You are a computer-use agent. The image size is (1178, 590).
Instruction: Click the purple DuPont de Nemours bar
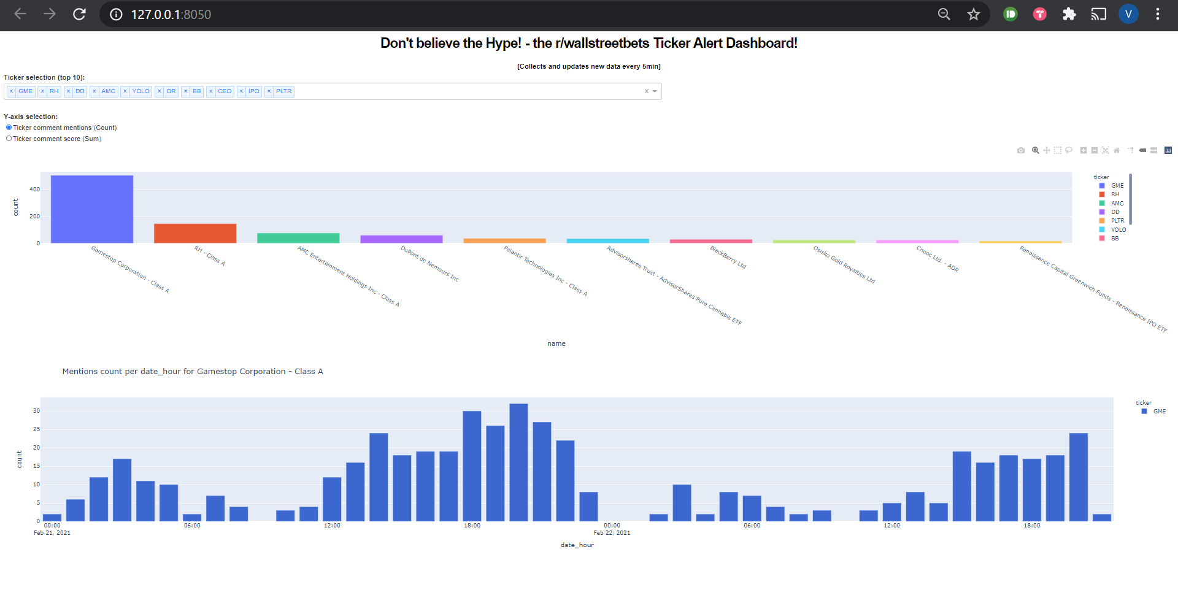pyautogui.click(x=401, y=239)
